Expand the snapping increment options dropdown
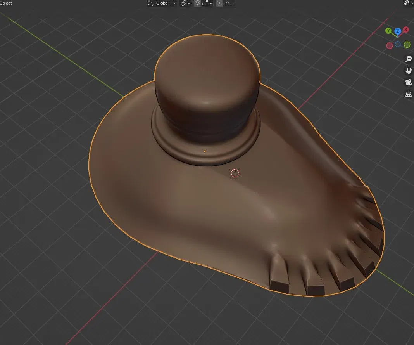 (207, 3)
